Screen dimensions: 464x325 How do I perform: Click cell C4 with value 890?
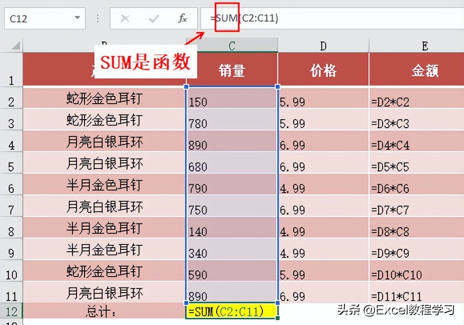pos(232,141)
